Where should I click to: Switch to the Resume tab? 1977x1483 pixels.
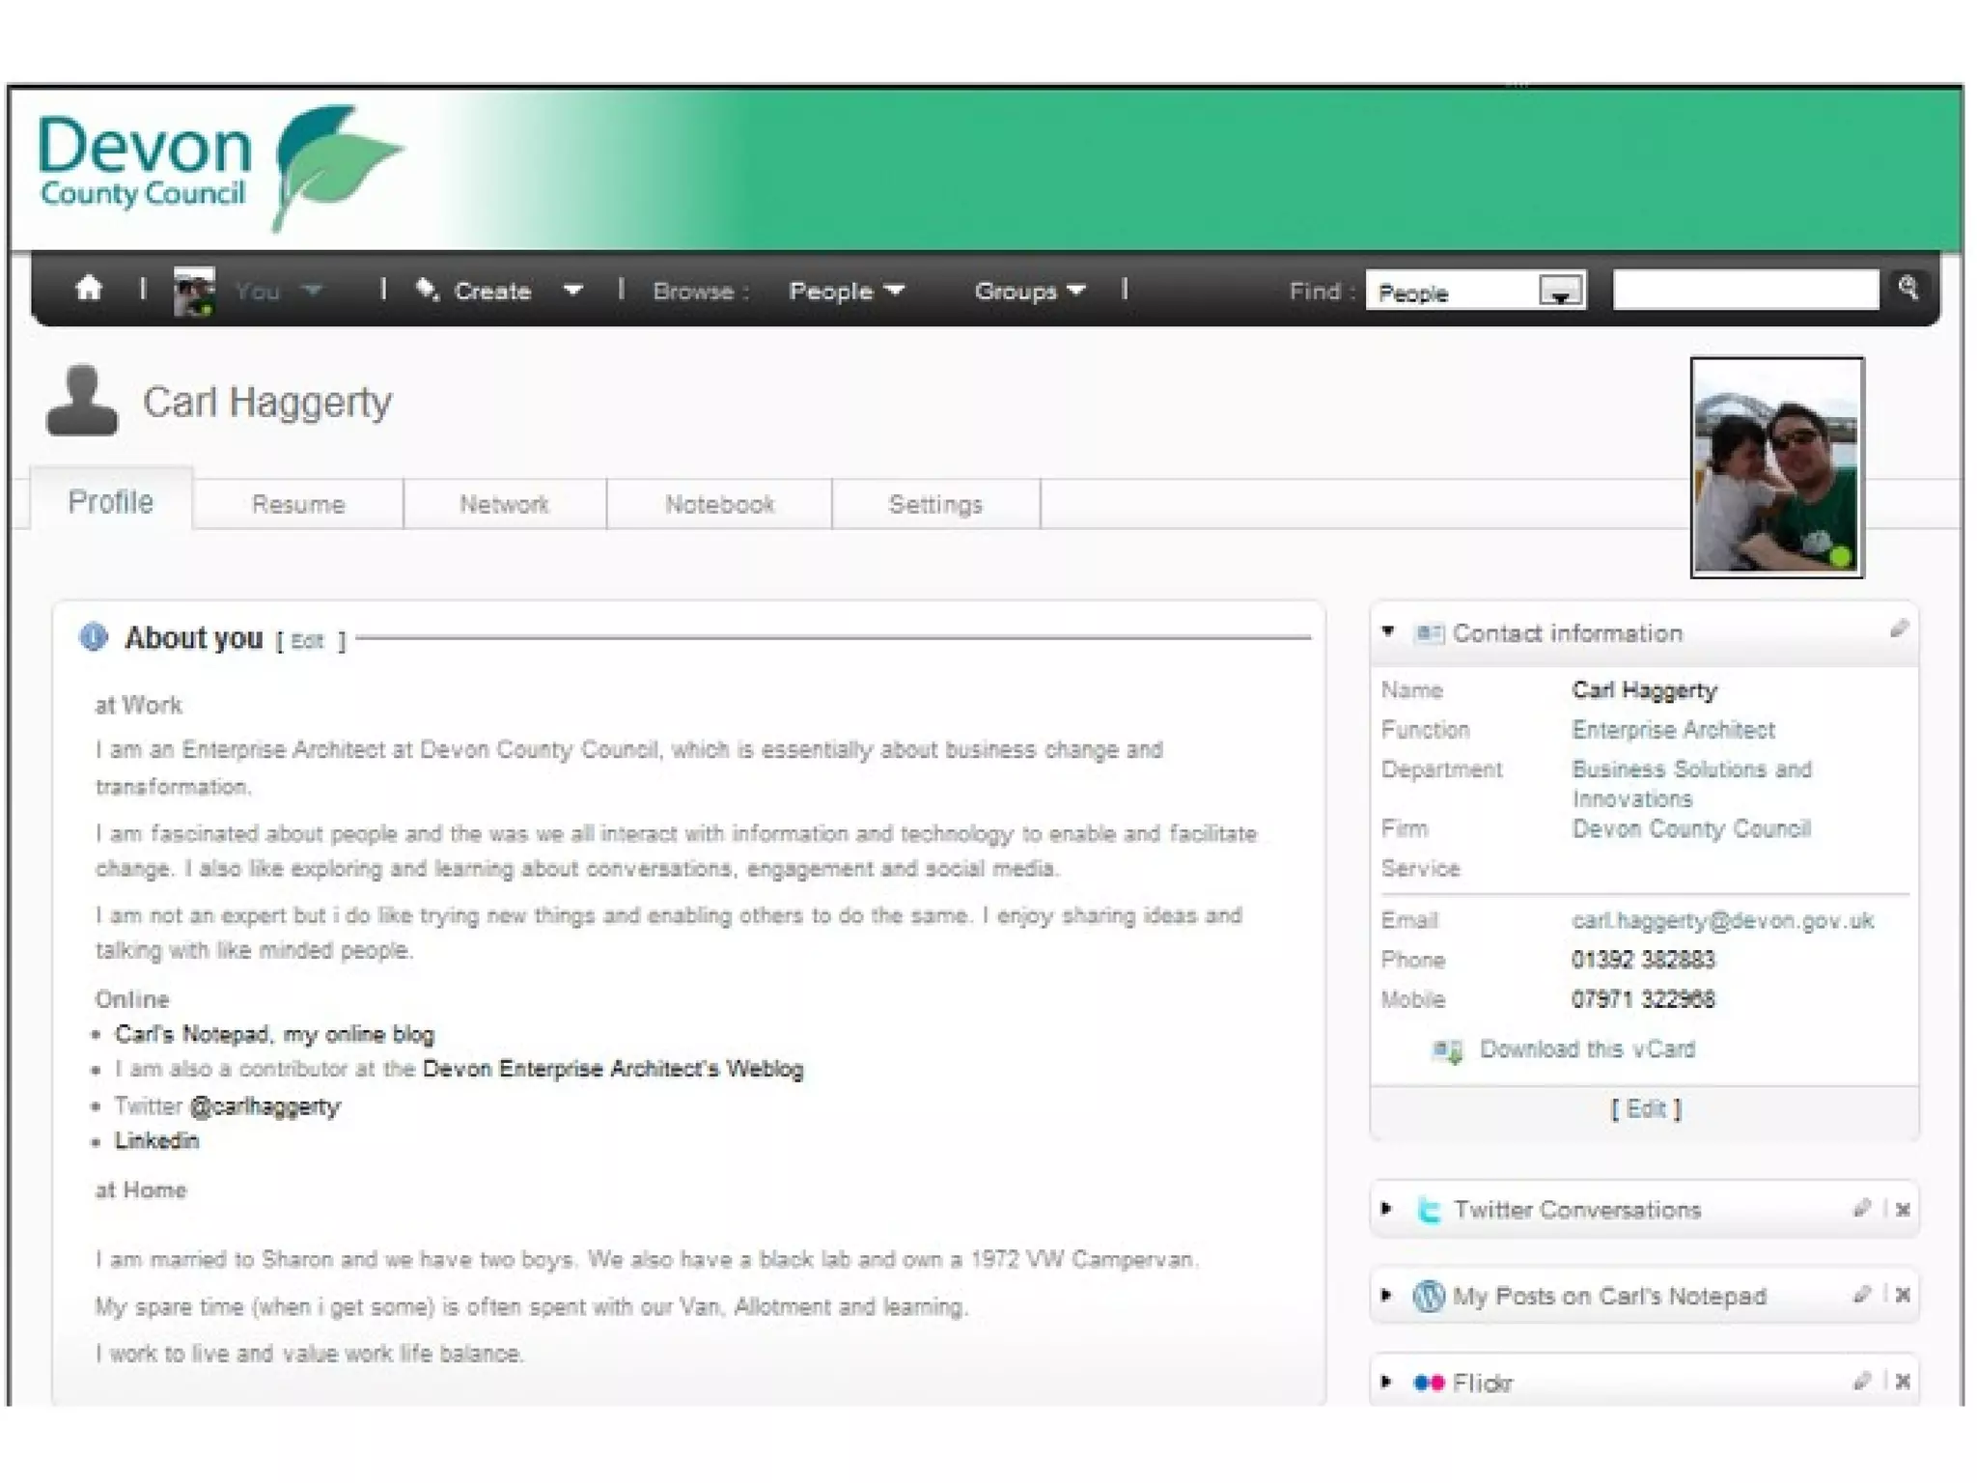click(297, 504)
